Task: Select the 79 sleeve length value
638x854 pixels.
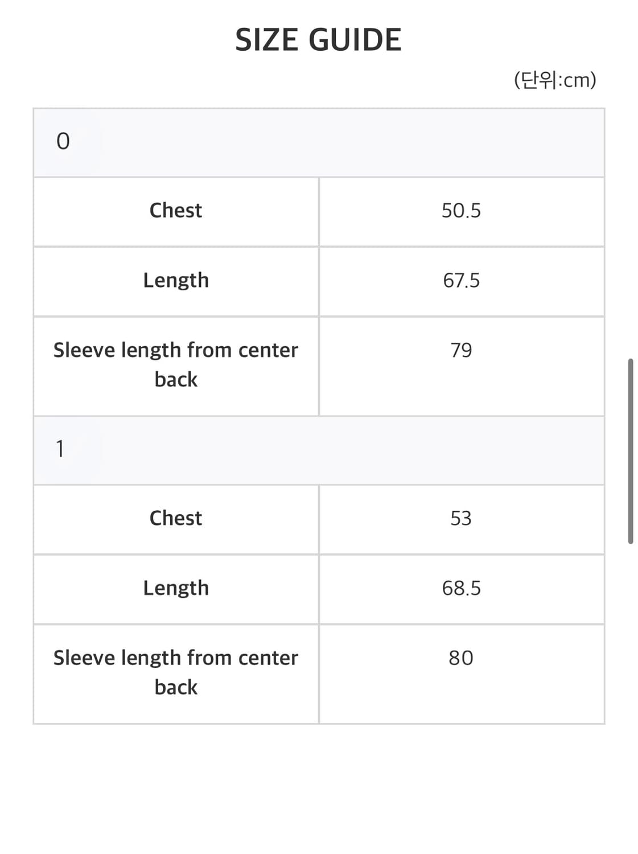Action: (461, 350)
